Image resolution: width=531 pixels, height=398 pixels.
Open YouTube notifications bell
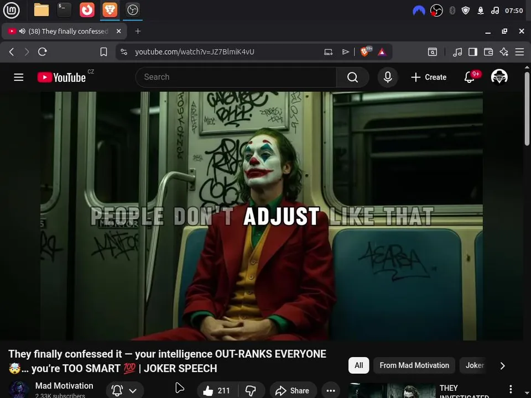(x=470, y=77)
